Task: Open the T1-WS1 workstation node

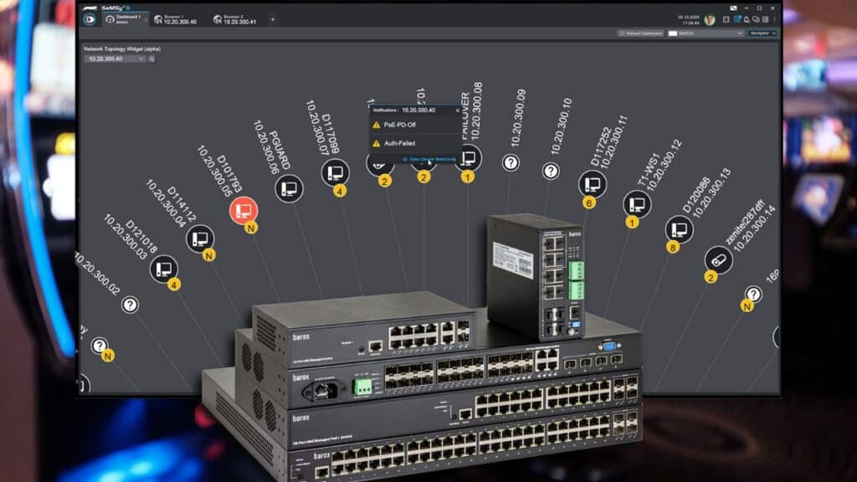Action: [636, 203]
